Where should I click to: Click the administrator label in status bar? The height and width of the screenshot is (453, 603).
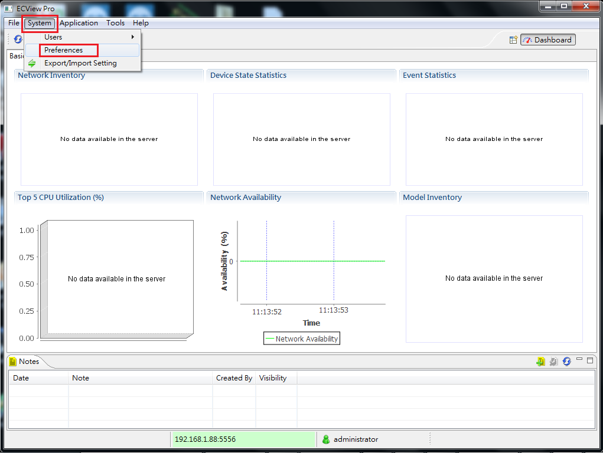(356, 439)
